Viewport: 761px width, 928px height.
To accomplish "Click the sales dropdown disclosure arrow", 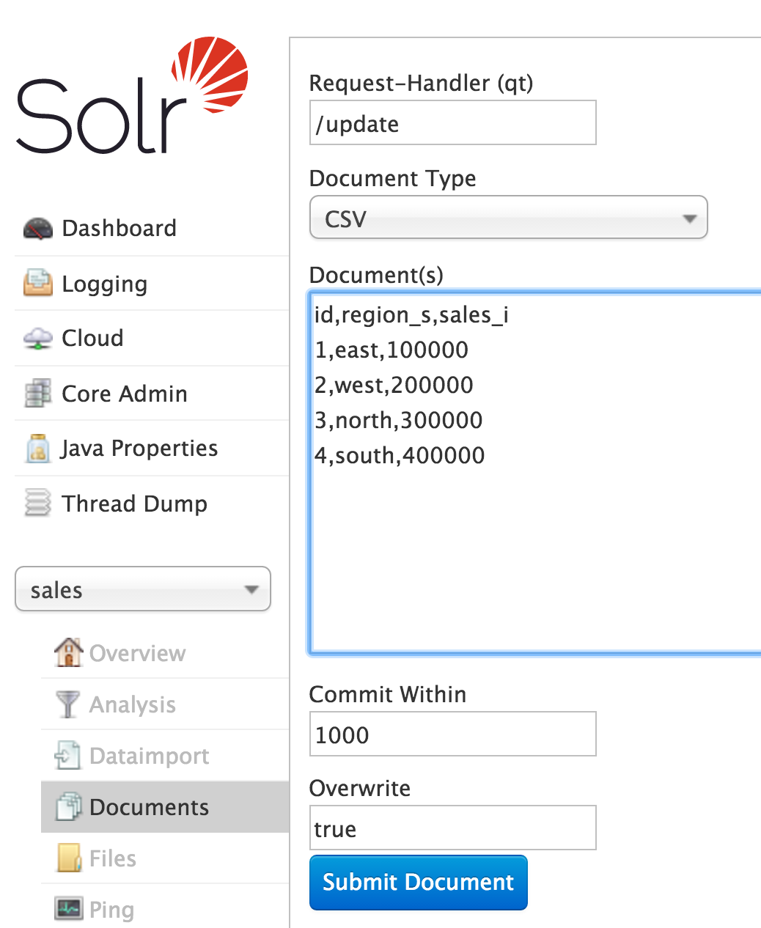I will click(252, 589).
